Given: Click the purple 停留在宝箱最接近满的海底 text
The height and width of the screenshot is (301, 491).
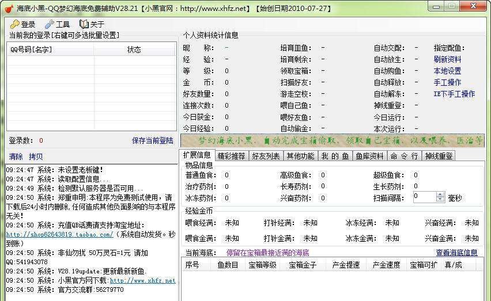Looking at the screenshot, I should 267,253.
